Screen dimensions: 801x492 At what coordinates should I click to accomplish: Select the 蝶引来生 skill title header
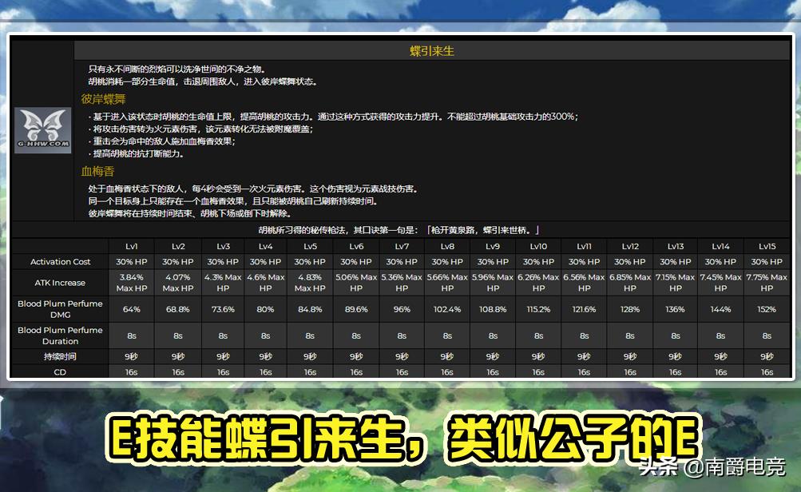pyautogui.click(x=432, y=48)
